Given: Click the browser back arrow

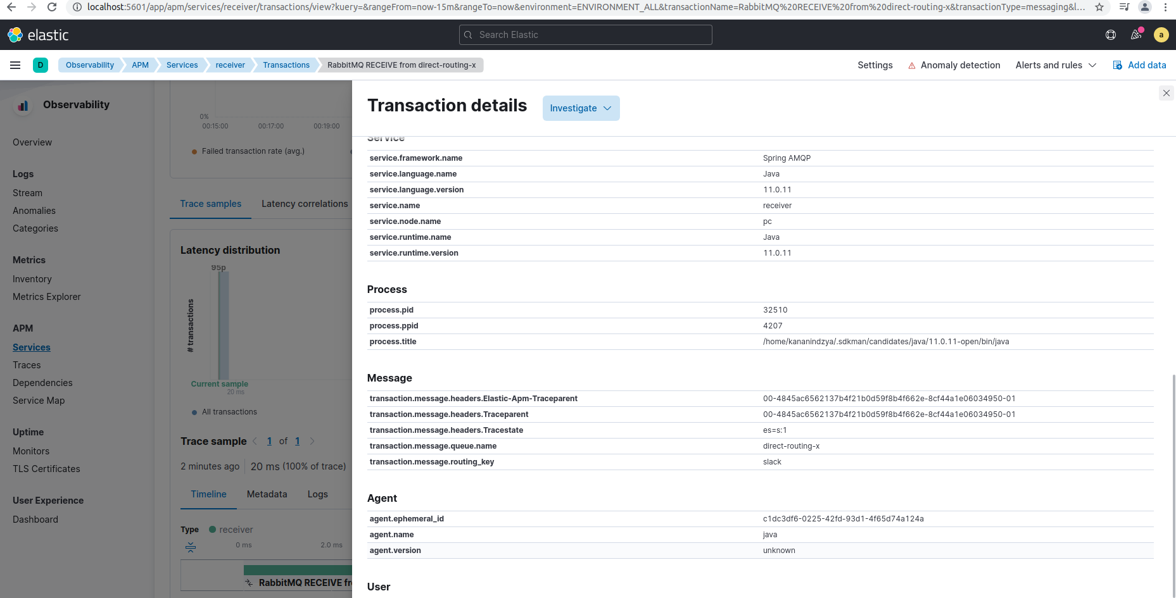Looking at the screenshot, I should (11, 7).
